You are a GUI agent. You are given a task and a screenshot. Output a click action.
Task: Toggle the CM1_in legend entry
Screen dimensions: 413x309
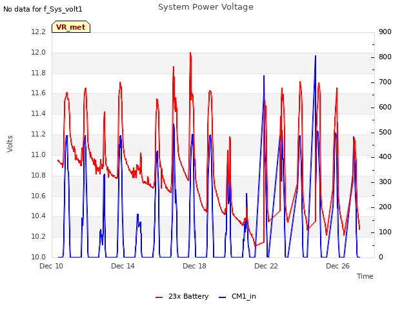point(237,296)
